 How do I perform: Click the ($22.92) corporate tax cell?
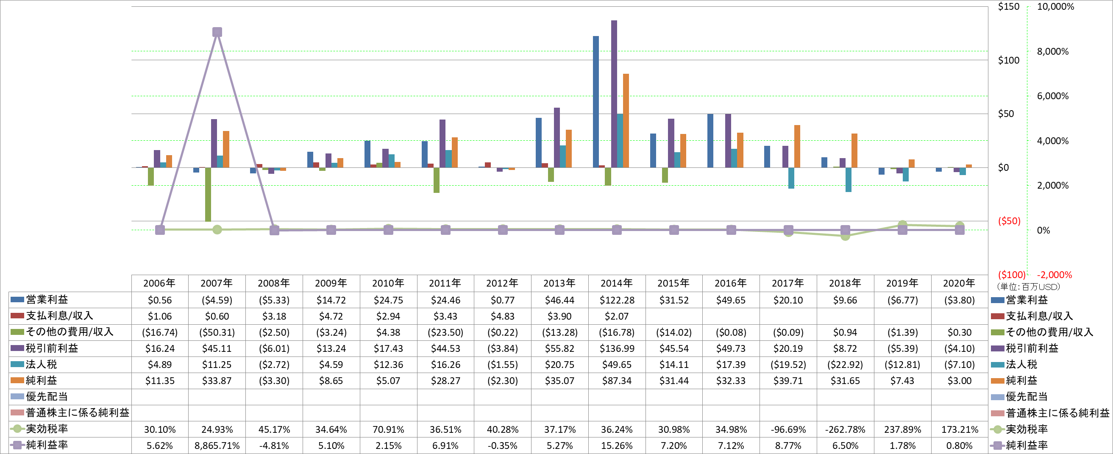[x=845, y=365]
